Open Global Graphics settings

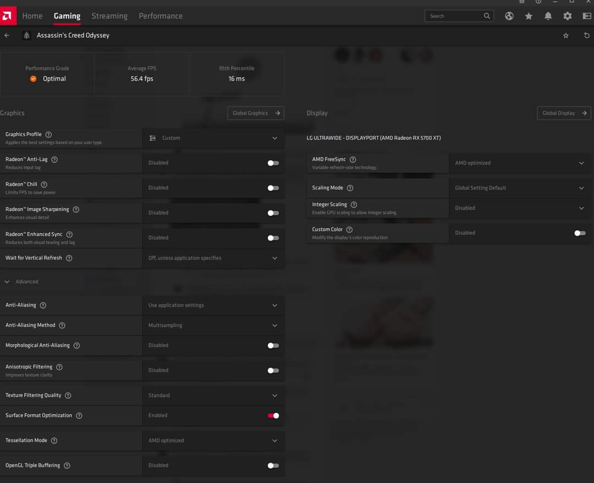pos(256,113)
